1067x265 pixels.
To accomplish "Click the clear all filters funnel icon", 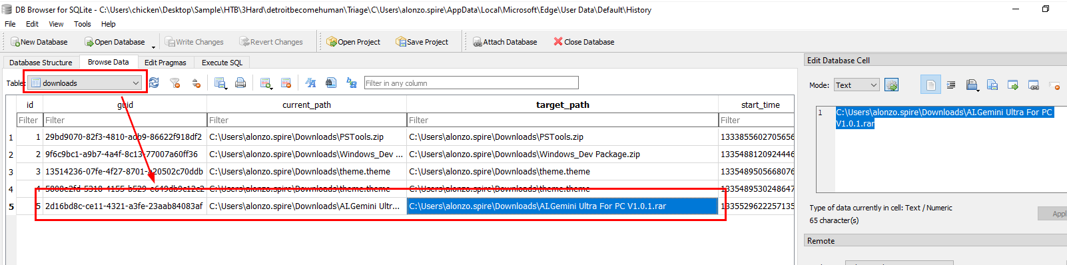I will [x=175, y=83].
